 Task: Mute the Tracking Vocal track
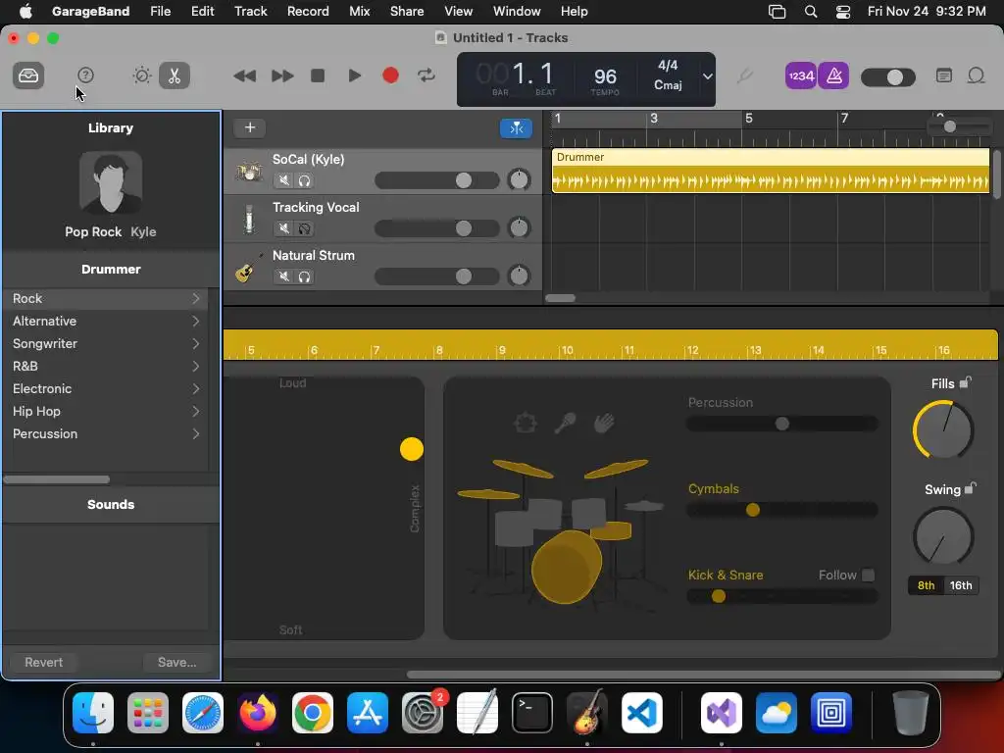point(283,228)
